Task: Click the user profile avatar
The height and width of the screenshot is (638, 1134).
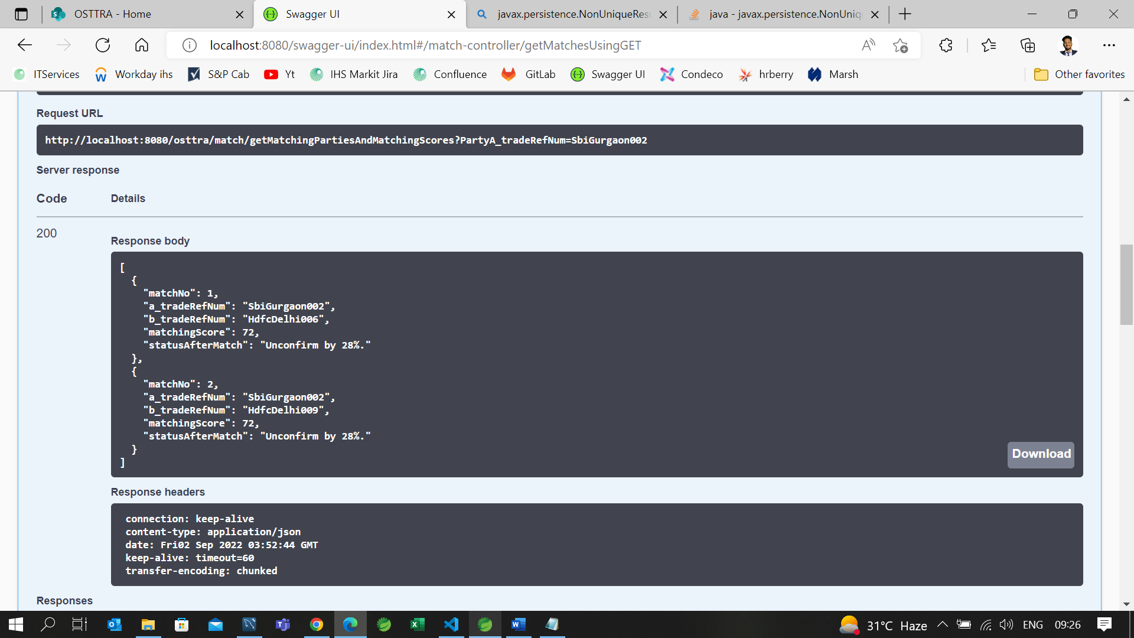Action: tap(1068, 45)
